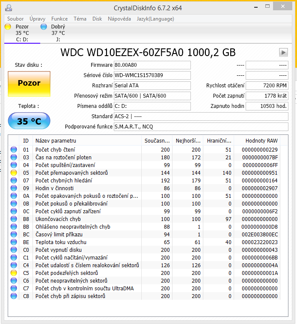Open the Jazyk(Language) menu
The height and width of the screenshot is (325, 297).
[x=155, y=19]
